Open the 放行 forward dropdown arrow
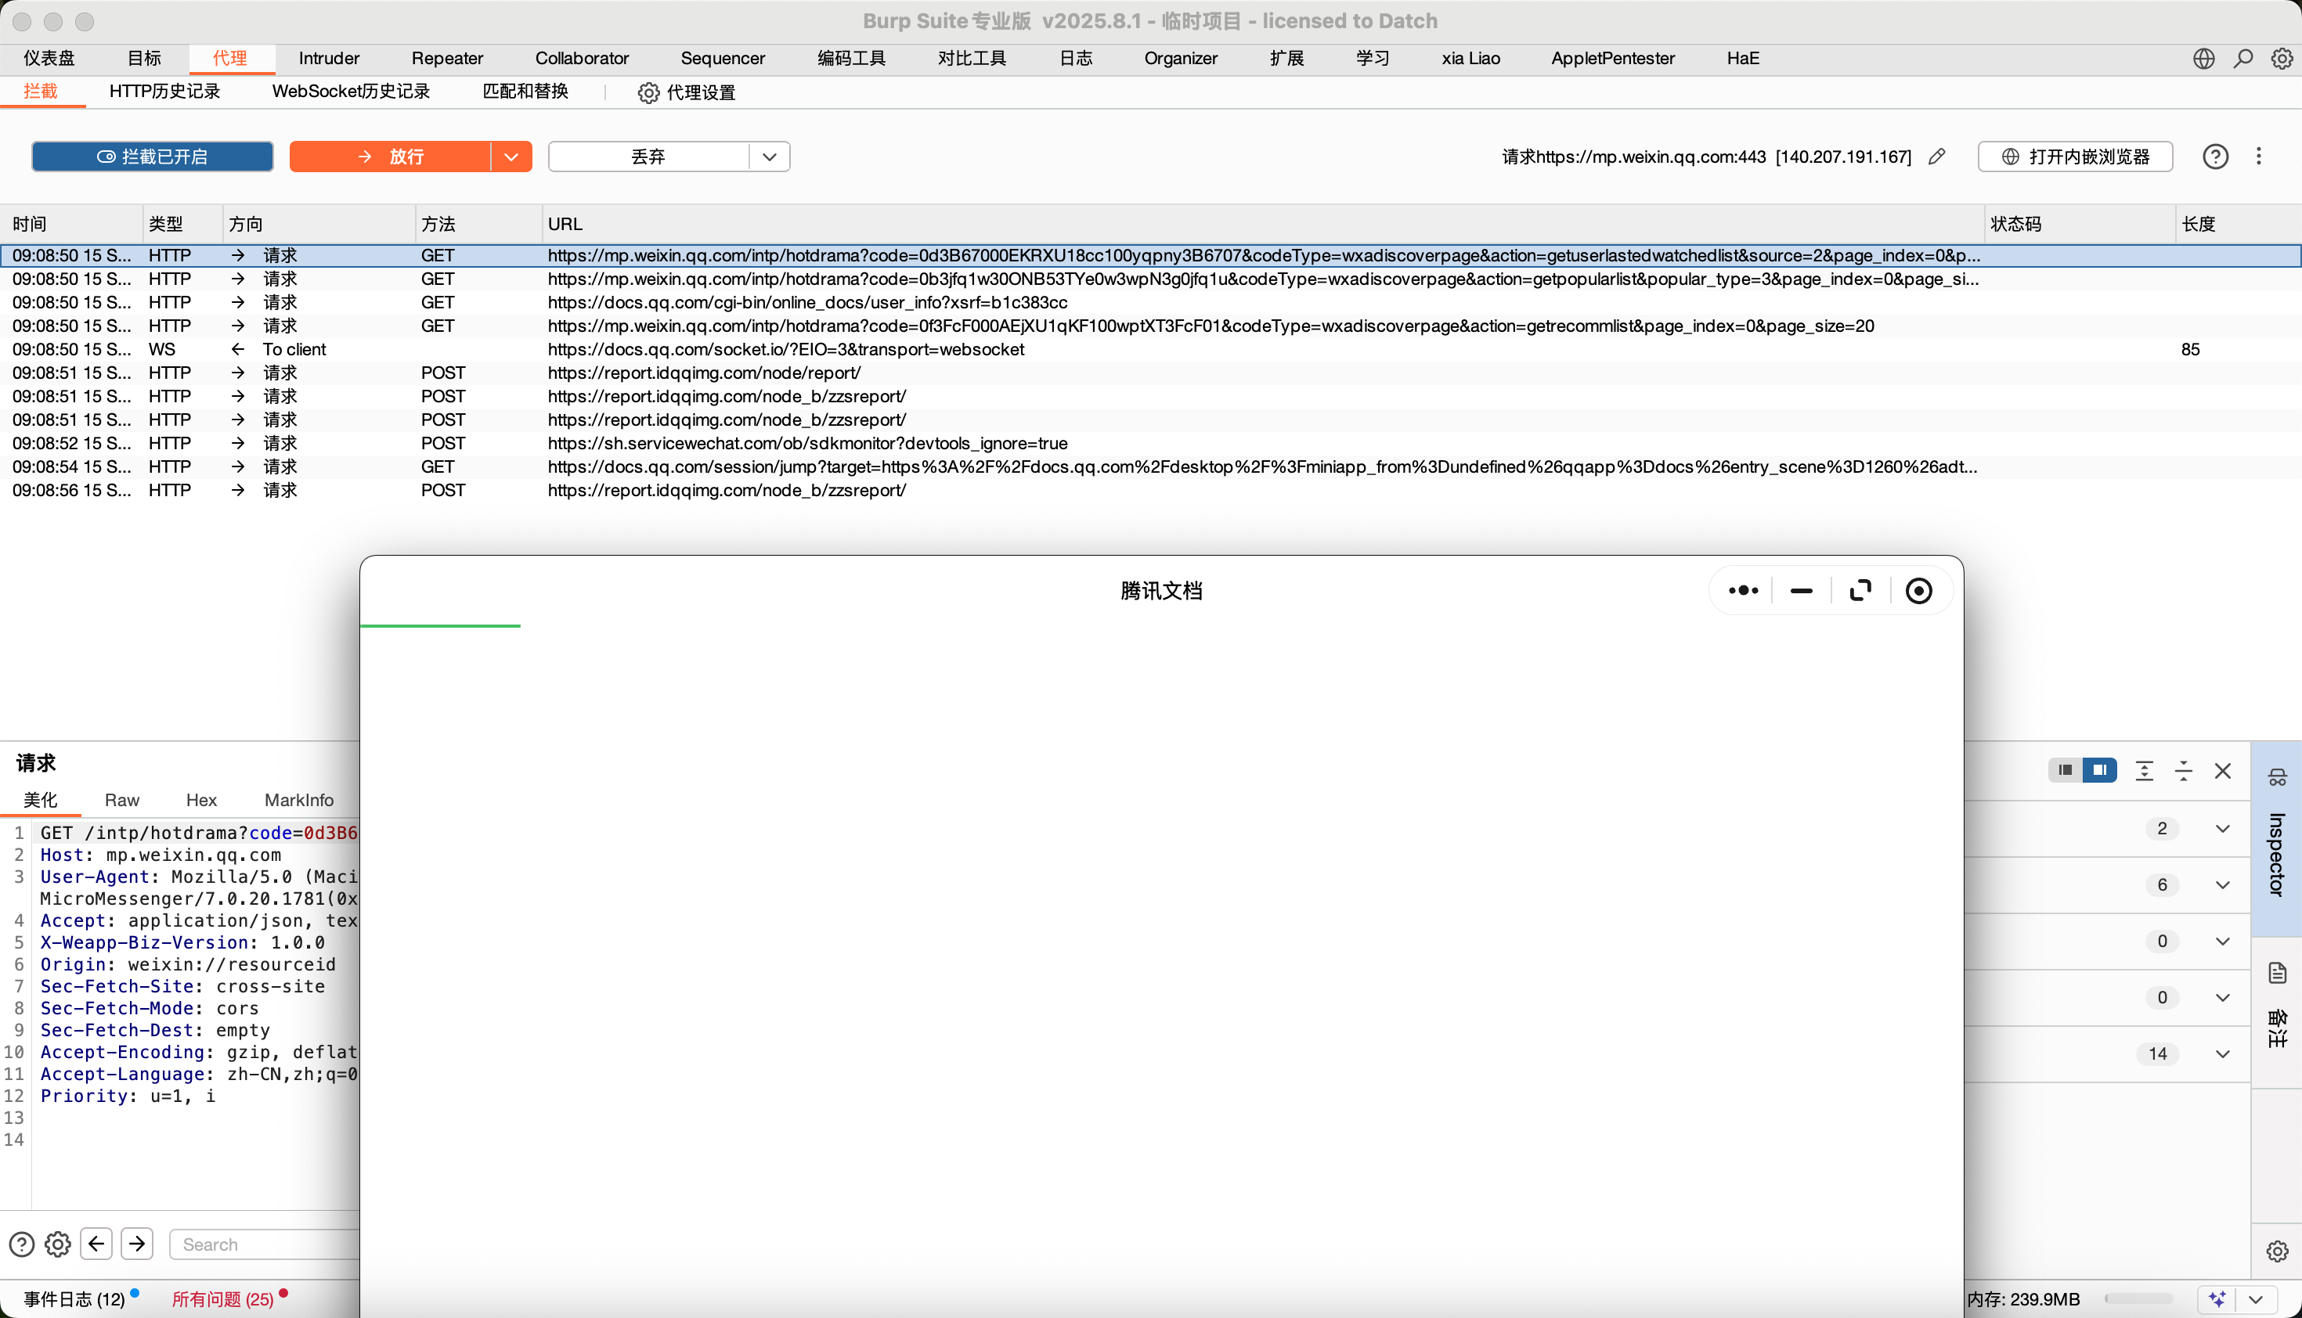Image resolution: width=2302 pixels, height=1318 pixels. pyautogui.click(x=511, y=157)
